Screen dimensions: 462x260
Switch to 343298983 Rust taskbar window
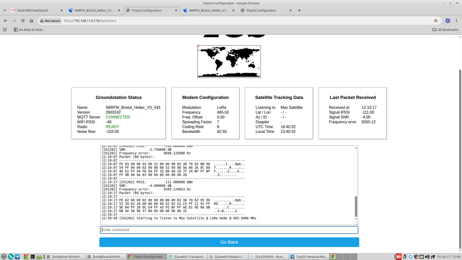coord(269,257)
